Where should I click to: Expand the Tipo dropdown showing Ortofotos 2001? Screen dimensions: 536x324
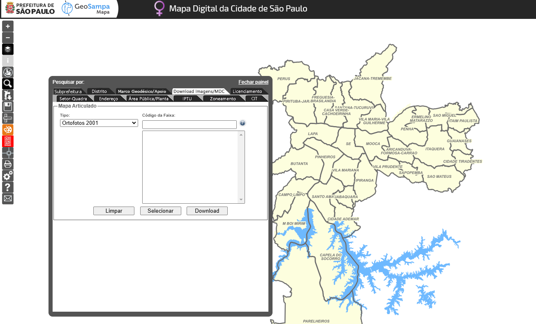click(99, 123)
